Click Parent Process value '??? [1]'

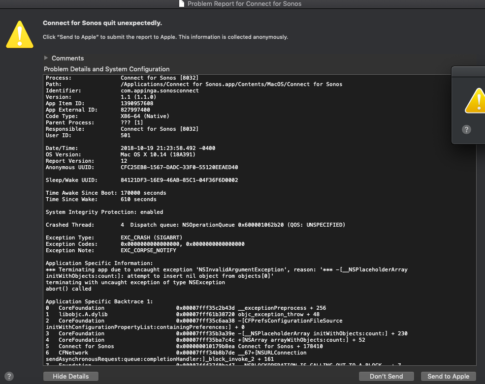(132, 122)
